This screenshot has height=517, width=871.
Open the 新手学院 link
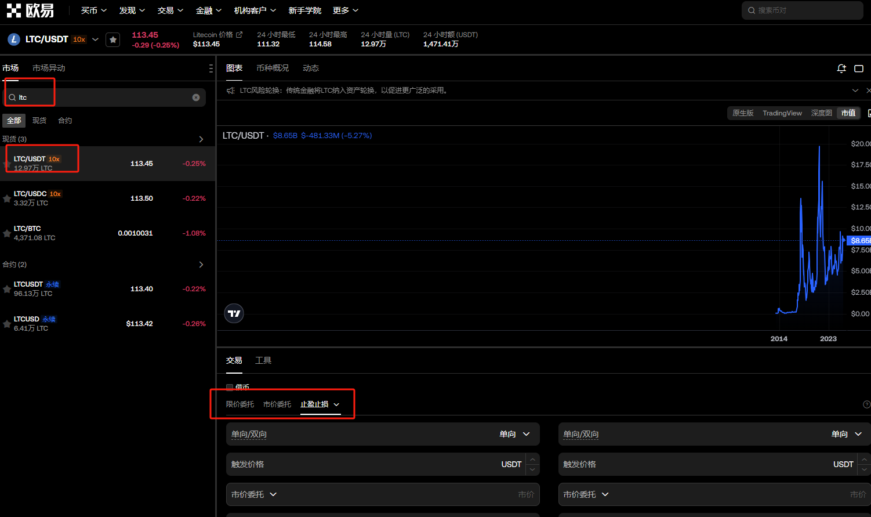[x=305, y=10]
